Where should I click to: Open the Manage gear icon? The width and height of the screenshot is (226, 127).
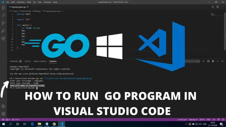coord(3,114)
